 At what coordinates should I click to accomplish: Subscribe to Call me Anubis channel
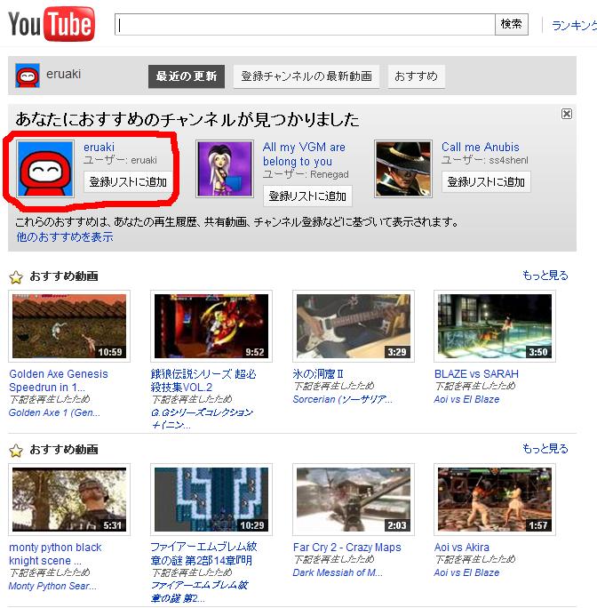tap(486, 182)
